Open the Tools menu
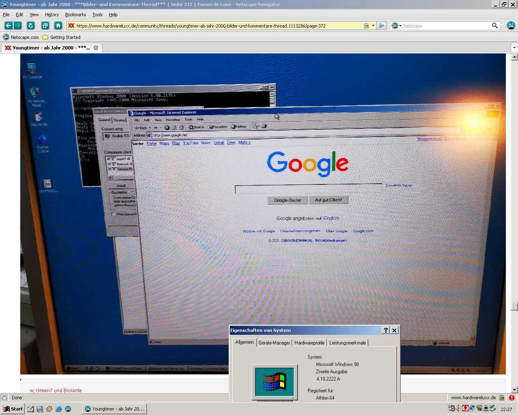This screenshot has height=415, width=518. pyautogui.click(x=98, y=15)
